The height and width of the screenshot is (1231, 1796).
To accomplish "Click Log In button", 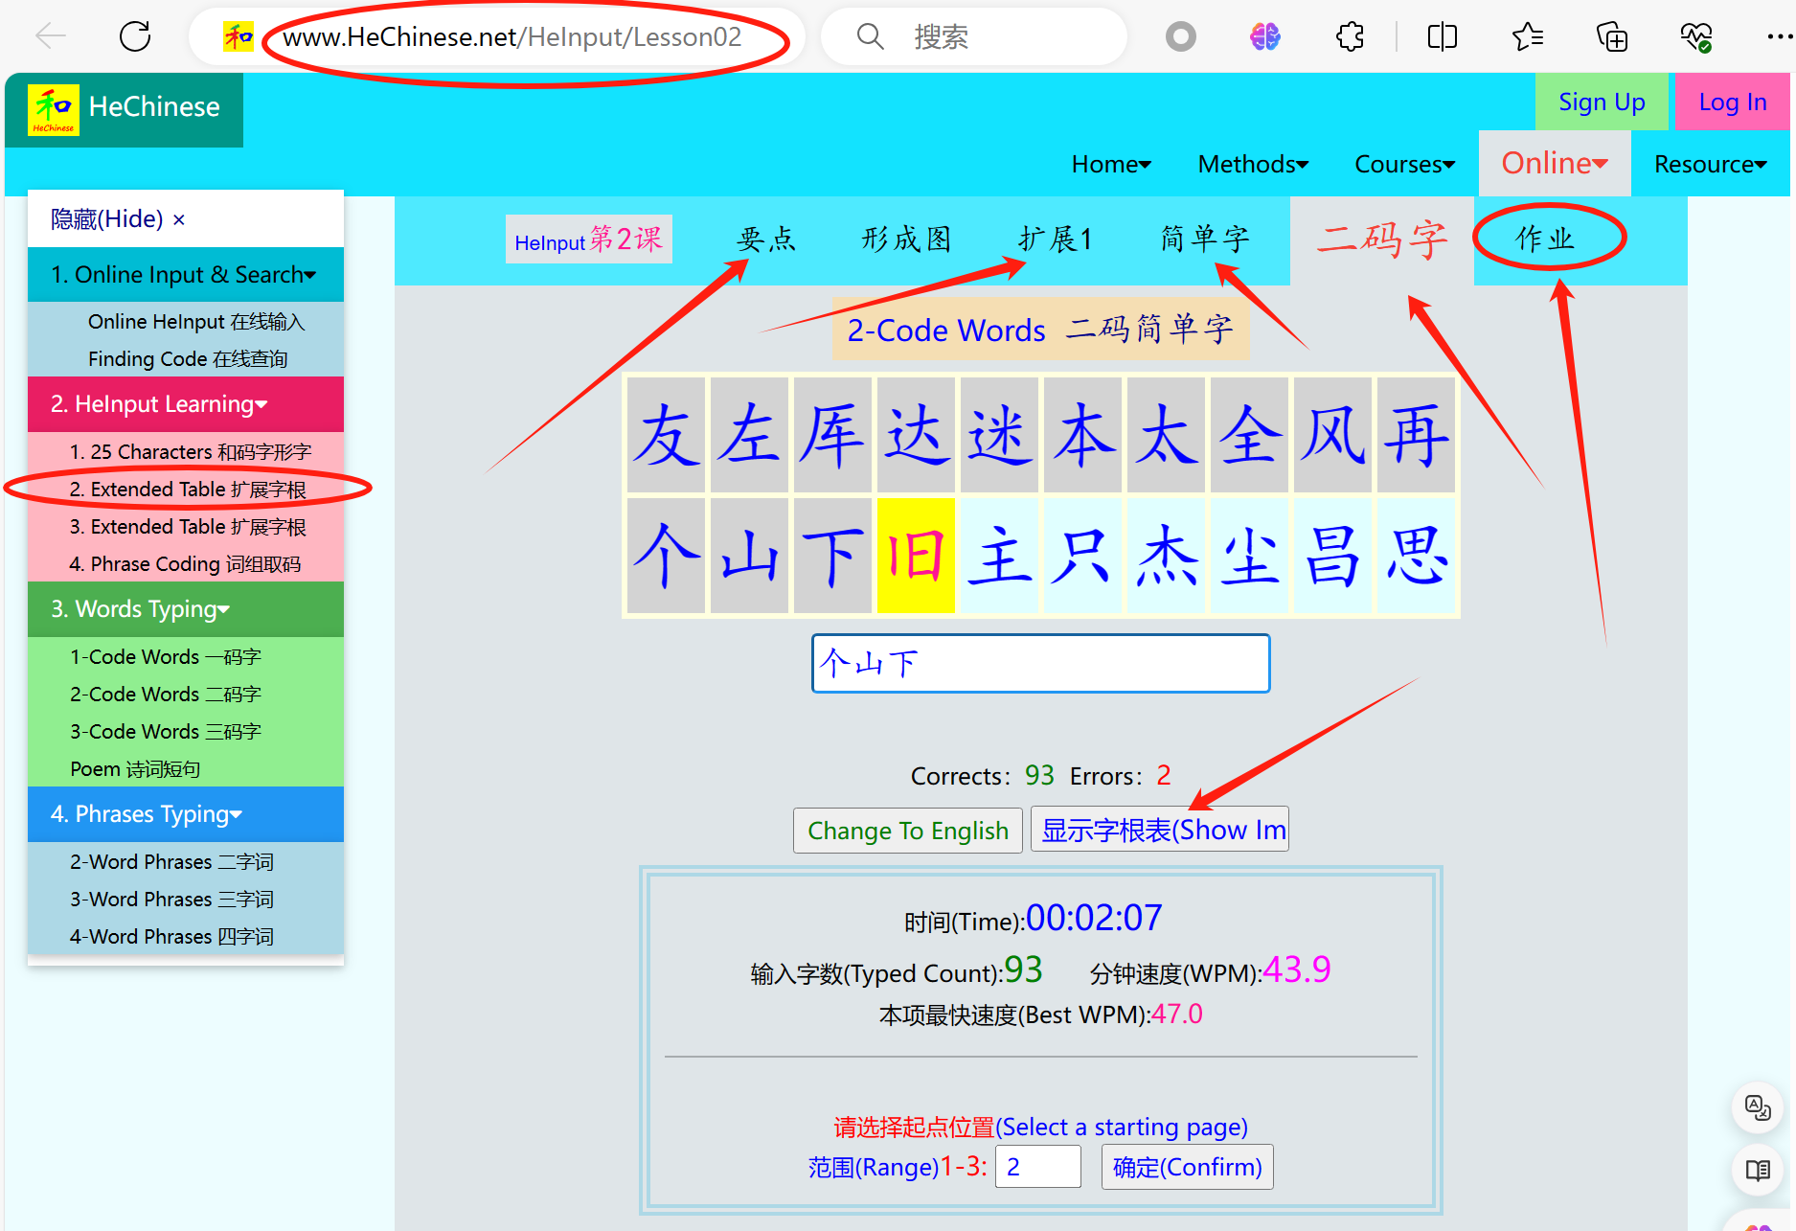I will [1732, 103].
